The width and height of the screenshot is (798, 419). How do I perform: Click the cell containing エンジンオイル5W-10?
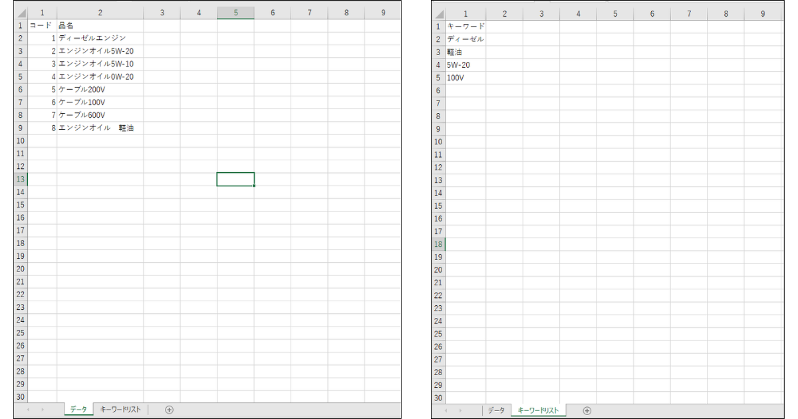click(100, 64)
